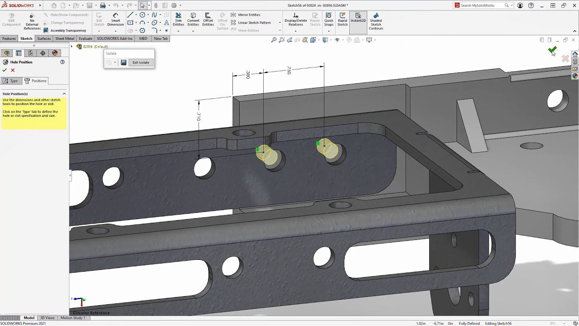Screen dimensions: 579x326
Task: Choose the sketch Text tool
Action: [166, 23]
